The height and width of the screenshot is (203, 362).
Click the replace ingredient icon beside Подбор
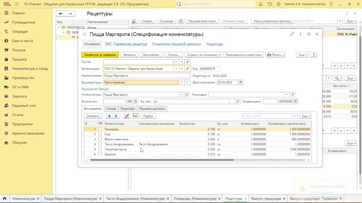tap(135, 116)
